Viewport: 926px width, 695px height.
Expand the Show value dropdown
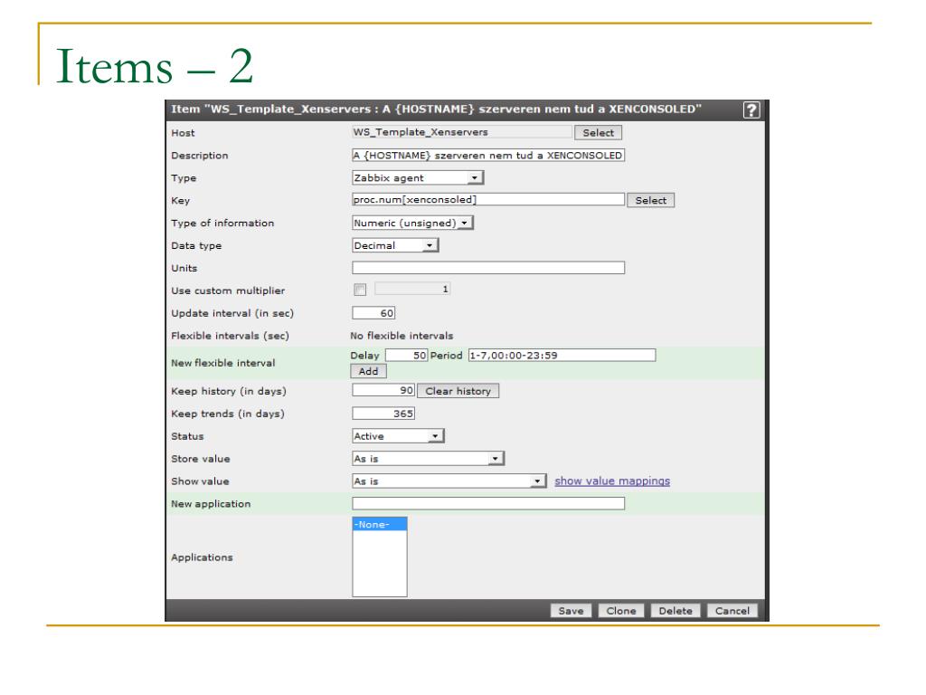coord(449,481)
